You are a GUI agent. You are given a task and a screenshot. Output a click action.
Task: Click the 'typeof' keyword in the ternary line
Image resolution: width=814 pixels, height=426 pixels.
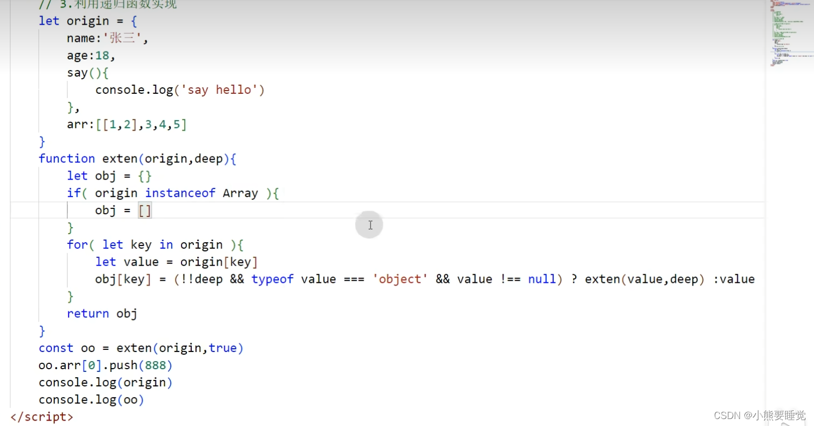tap(272, 279)
